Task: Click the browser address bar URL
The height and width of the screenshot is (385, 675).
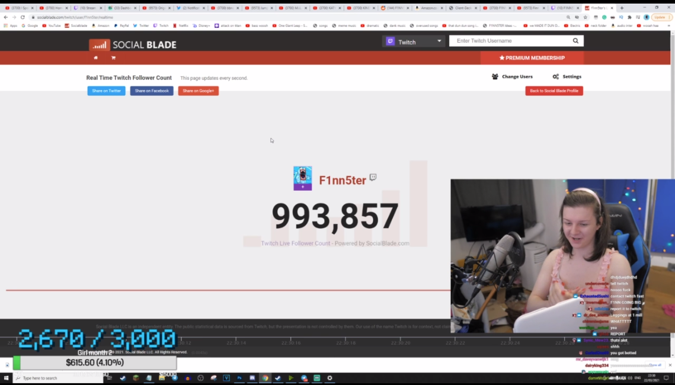Action: coord(75,17)
